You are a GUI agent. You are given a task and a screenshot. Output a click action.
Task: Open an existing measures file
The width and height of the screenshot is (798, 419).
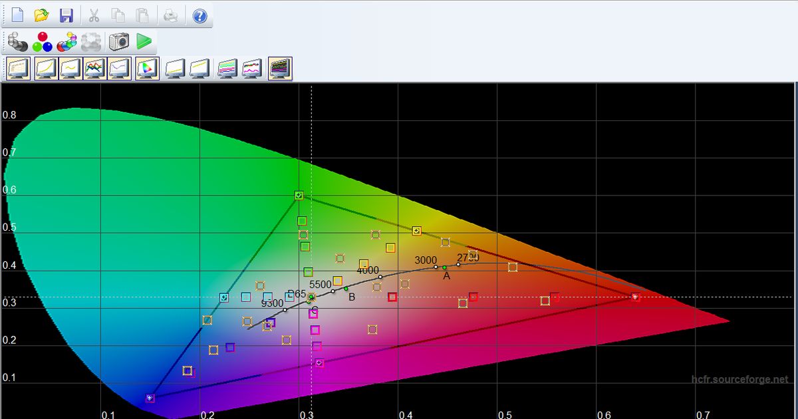coord(41,15)
